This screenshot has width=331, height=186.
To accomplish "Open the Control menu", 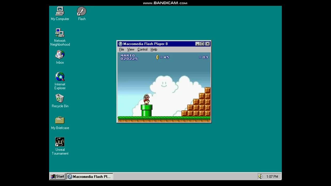I will click(x=142, y=49).
